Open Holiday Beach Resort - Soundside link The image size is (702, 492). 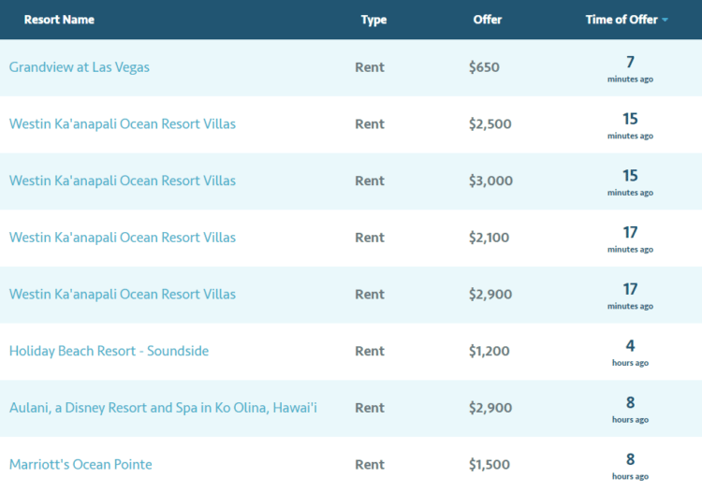(109, 351)
